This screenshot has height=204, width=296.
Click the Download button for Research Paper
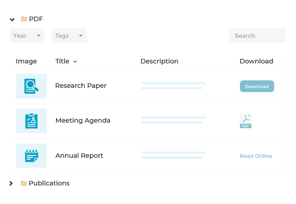pos(257,87)
